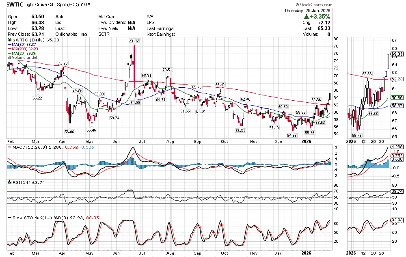Click the 54.98 low price label
This screenshot has width=406, height=257.
tap(292, 135)
